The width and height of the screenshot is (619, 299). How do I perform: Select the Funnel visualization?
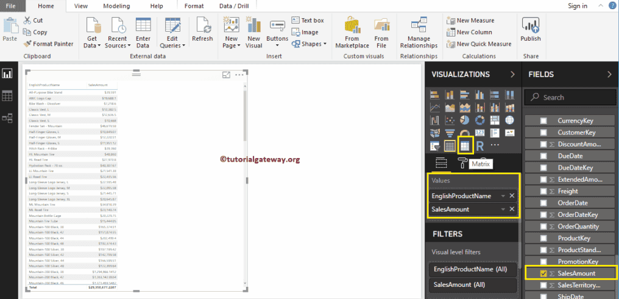450,132
